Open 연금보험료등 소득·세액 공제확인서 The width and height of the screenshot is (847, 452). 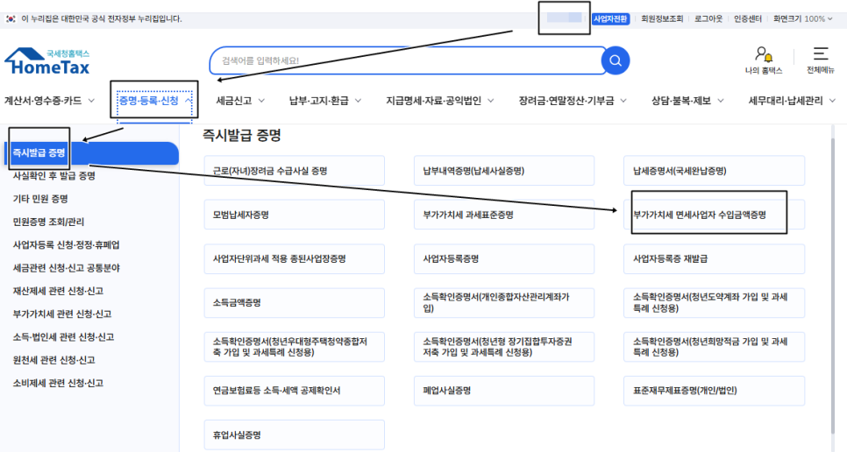click(295, 391)
